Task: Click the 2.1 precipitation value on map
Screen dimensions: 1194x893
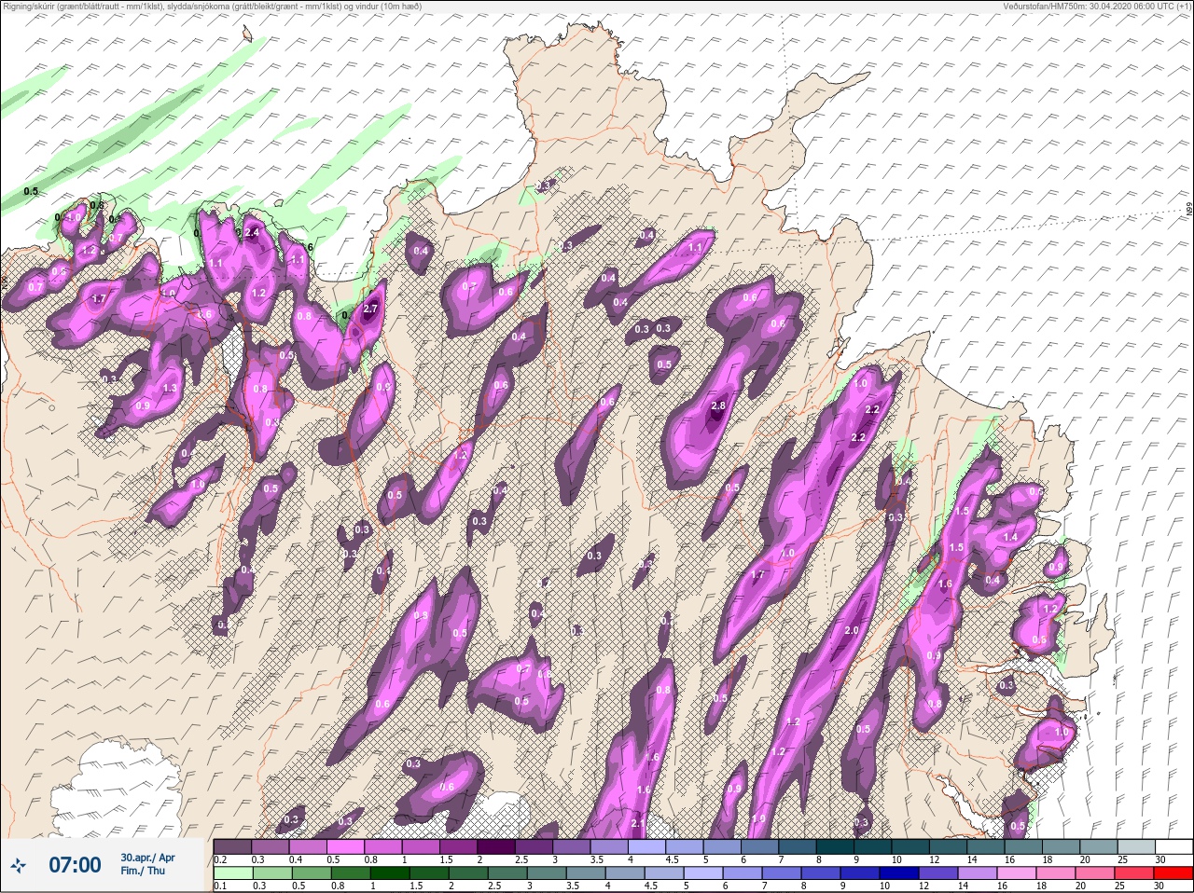Action: [638, 823]
